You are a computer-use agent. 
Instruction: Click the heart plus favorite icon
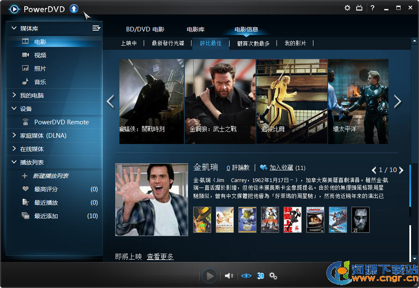point(264,167)
